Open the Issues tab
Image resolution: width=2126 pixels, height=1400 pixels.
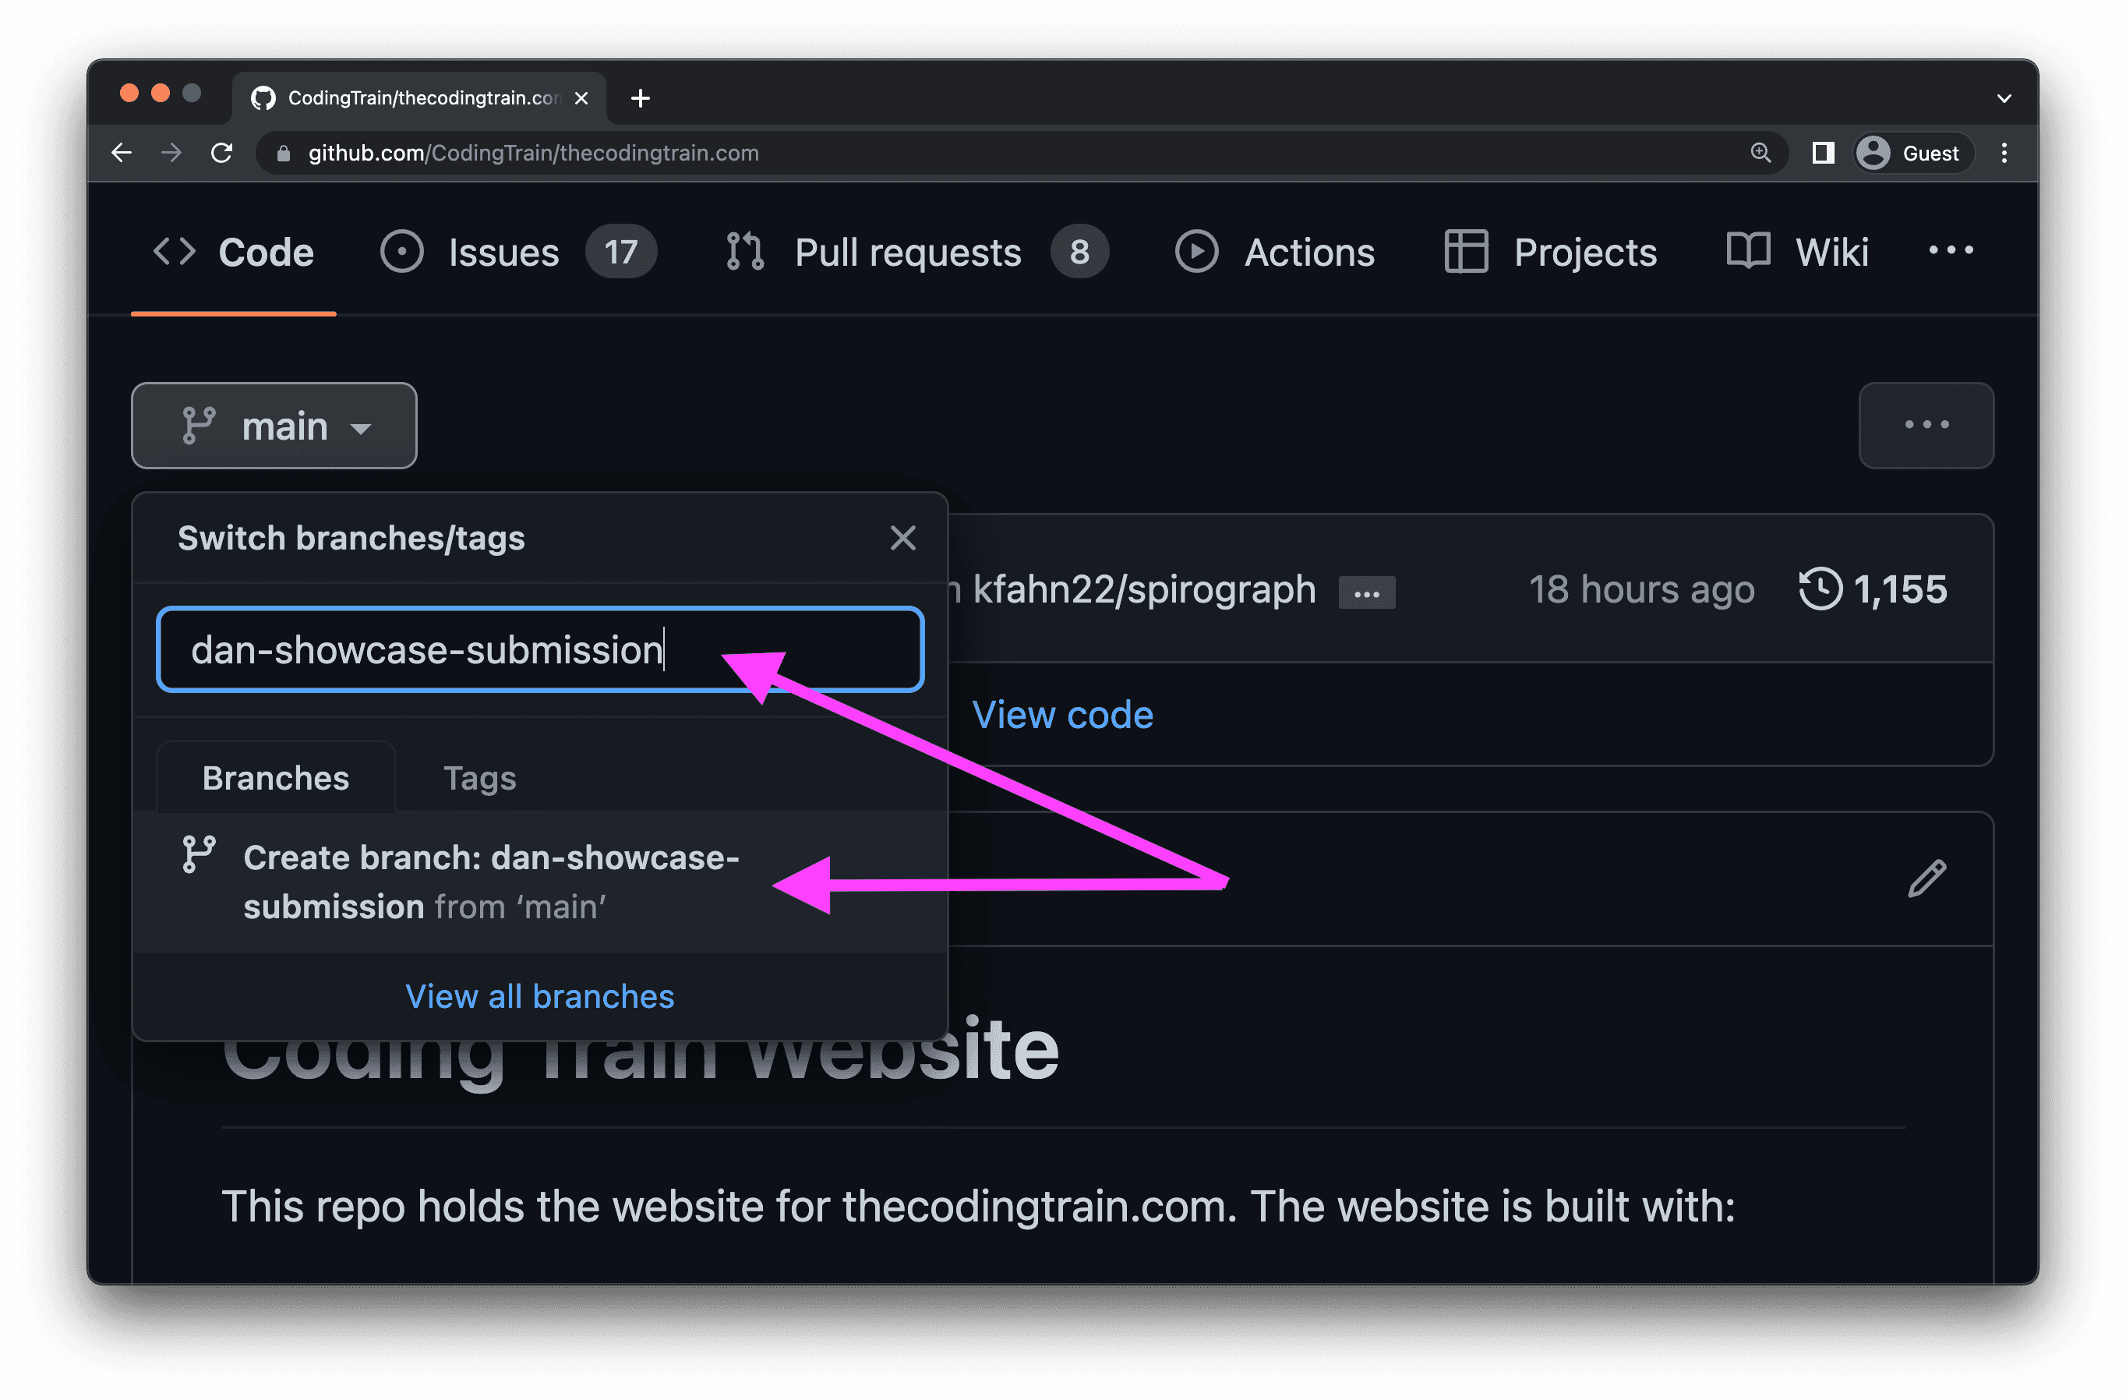point(503,252)
